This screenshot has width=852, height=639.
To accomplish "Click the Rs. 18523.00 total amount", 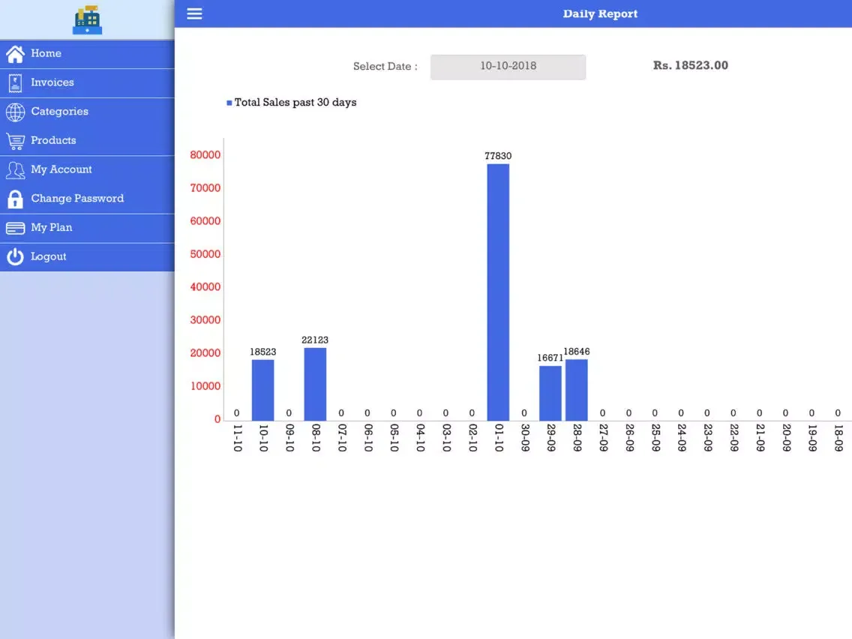I will (x=690, y=65).
